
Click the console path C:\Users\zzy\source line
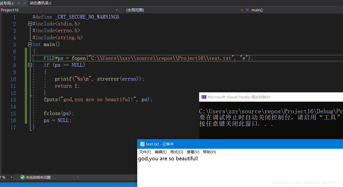pos(271,111)
